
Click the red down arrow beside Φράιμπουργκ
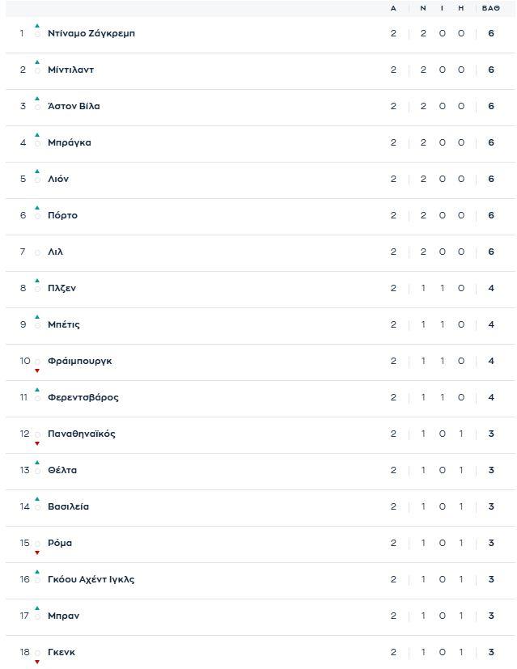pyautogui.click(x=37, y=370)
